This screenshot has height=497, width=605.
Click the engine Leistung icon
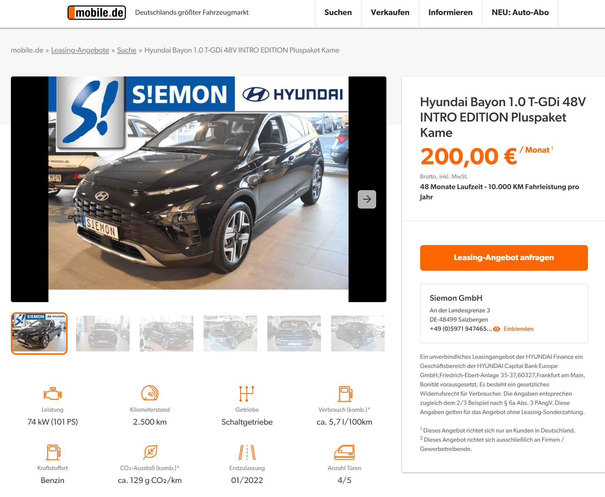click(x=53, y=394)
